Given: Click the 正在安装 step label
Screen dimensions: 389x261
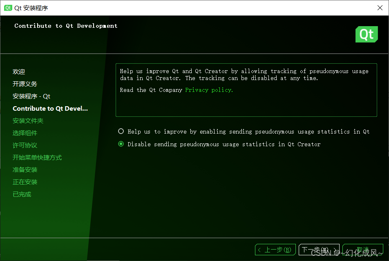Looking at the screenshot, I should tap(25, 182).
